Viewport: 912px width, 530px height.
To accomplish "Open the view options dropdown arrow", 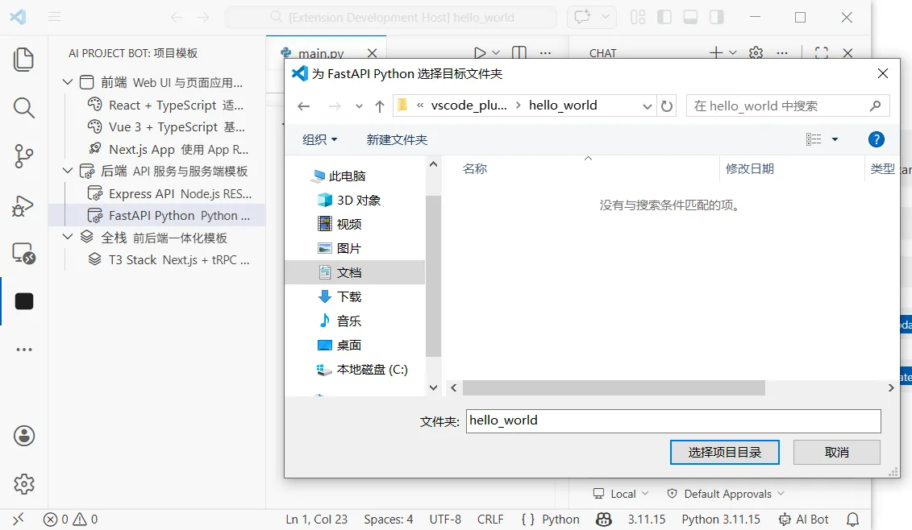I will 835,139.
